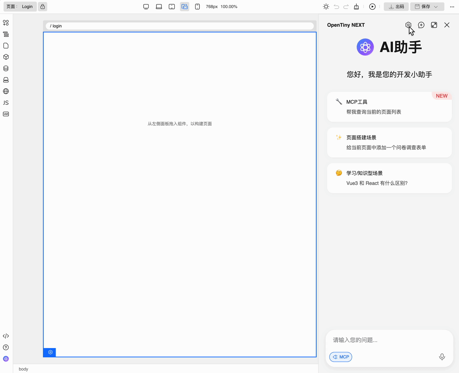Open the component materials panel
The width and height of the screenshot is (459, 373).
6,22
